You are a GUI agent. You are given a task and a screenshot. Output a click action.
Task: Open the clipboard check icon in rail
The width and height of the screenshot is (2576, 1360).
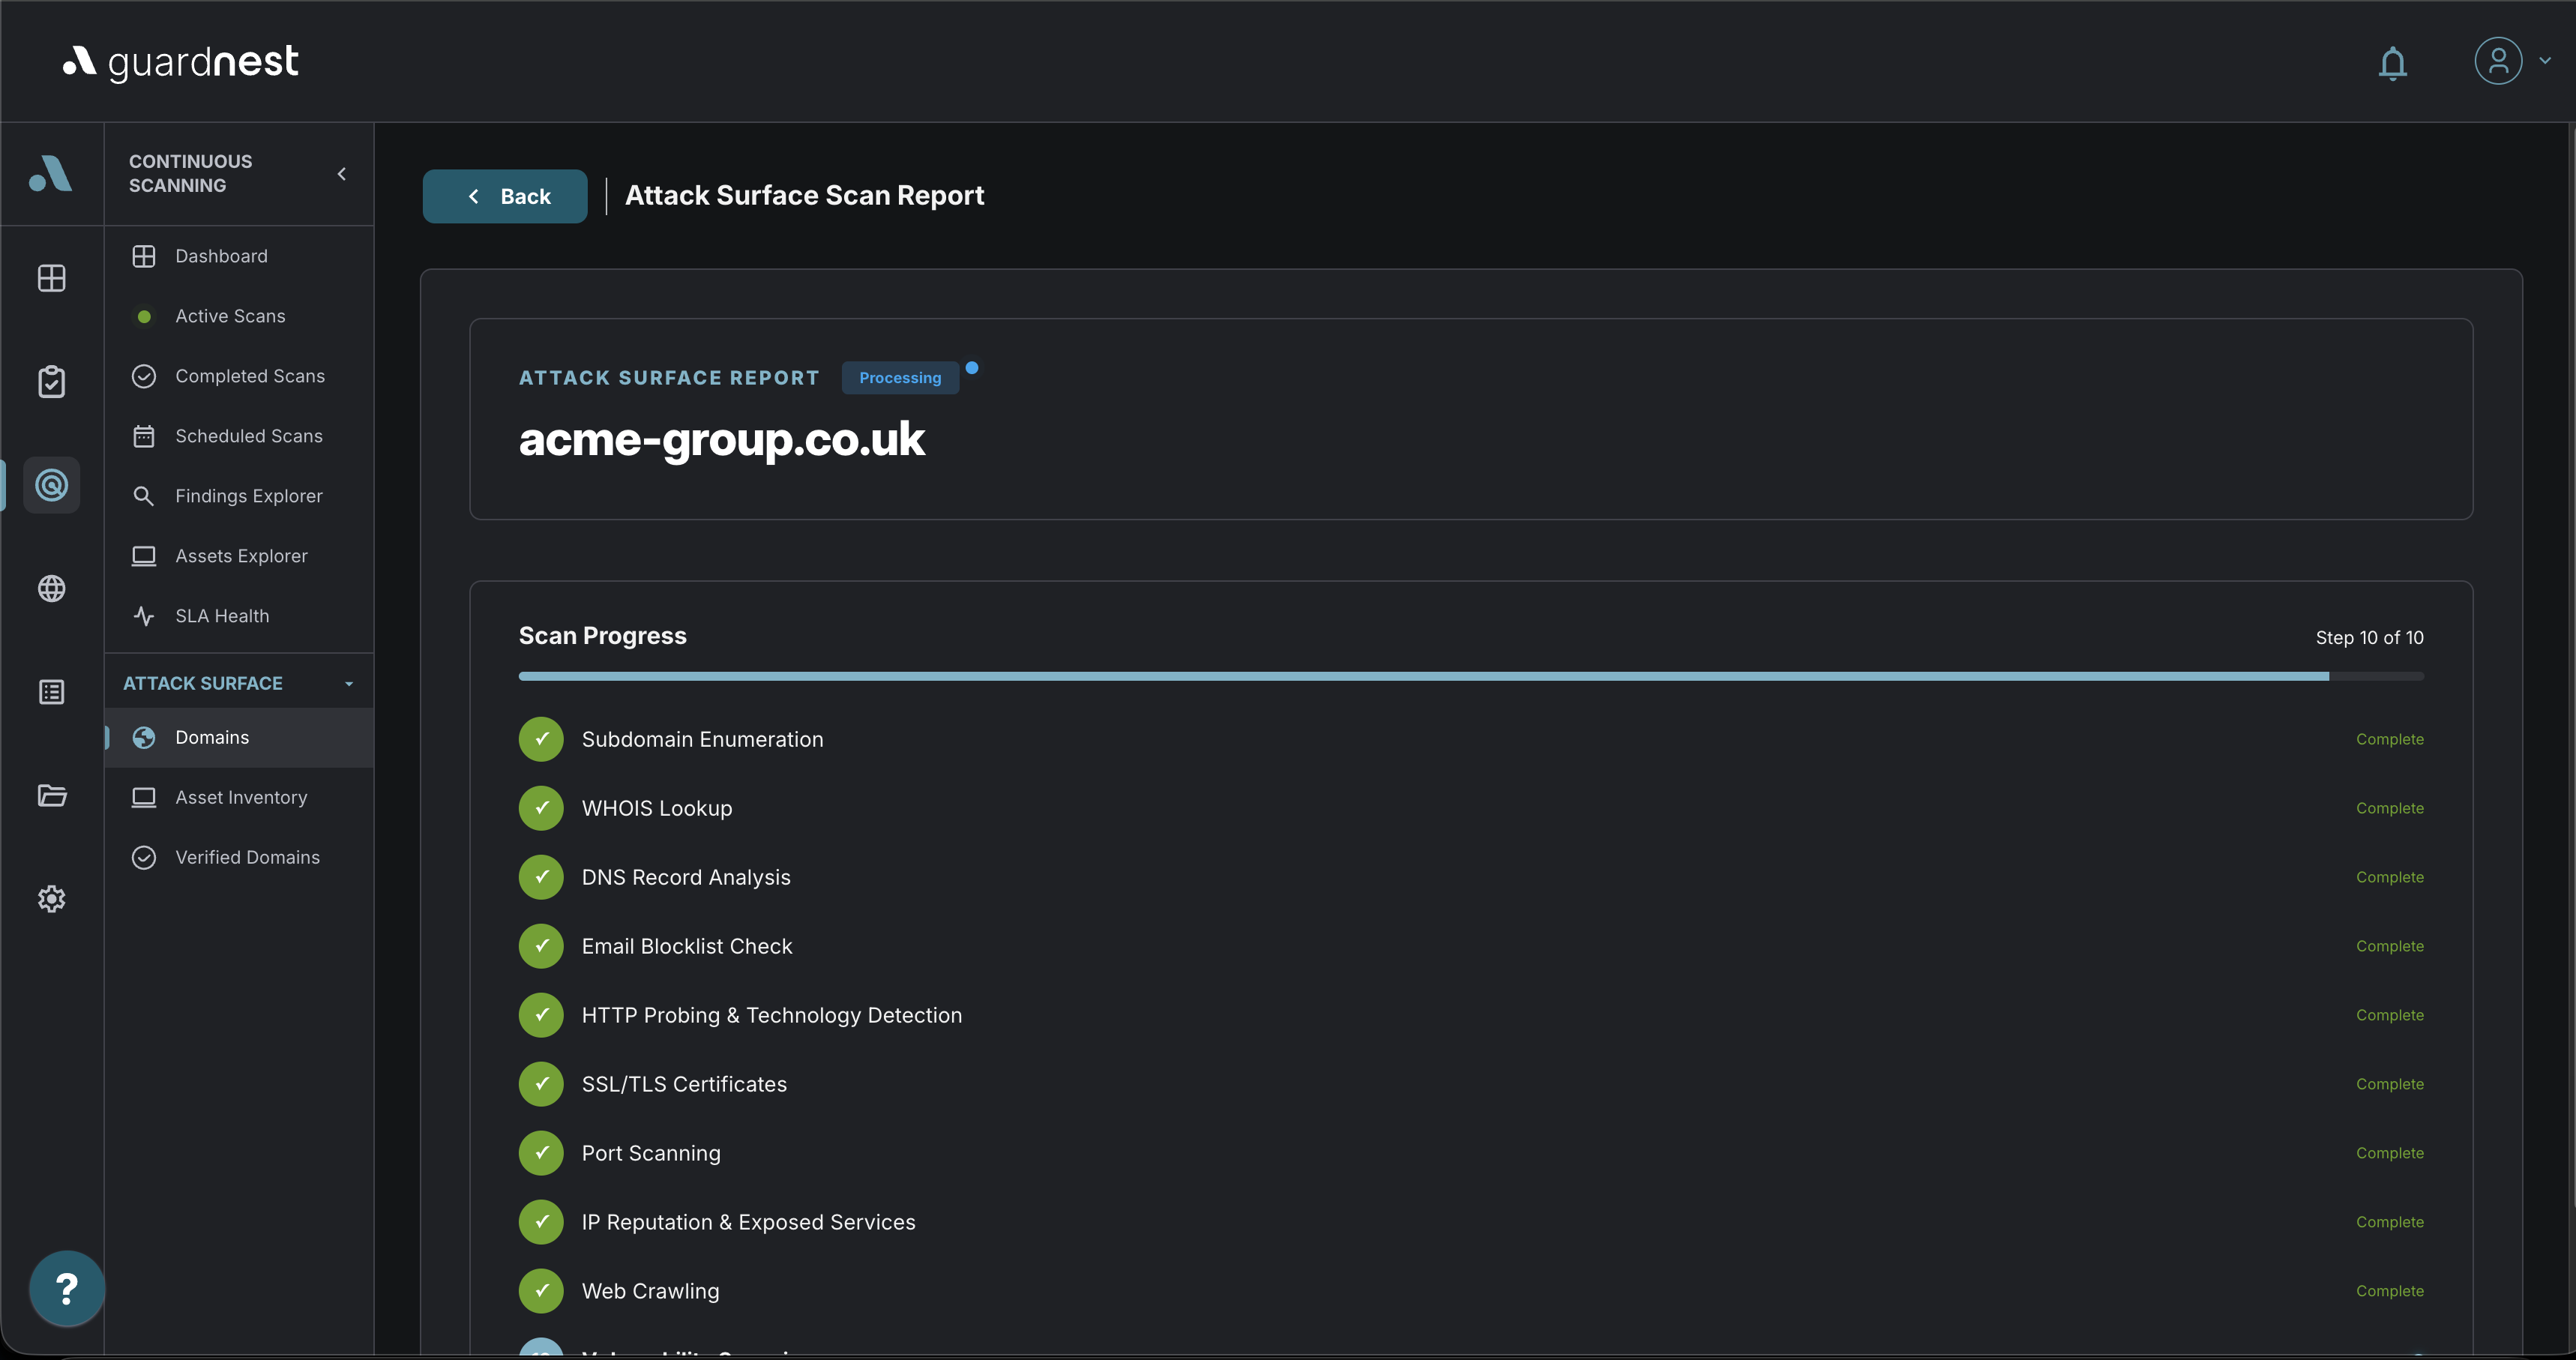pos(52,381)
